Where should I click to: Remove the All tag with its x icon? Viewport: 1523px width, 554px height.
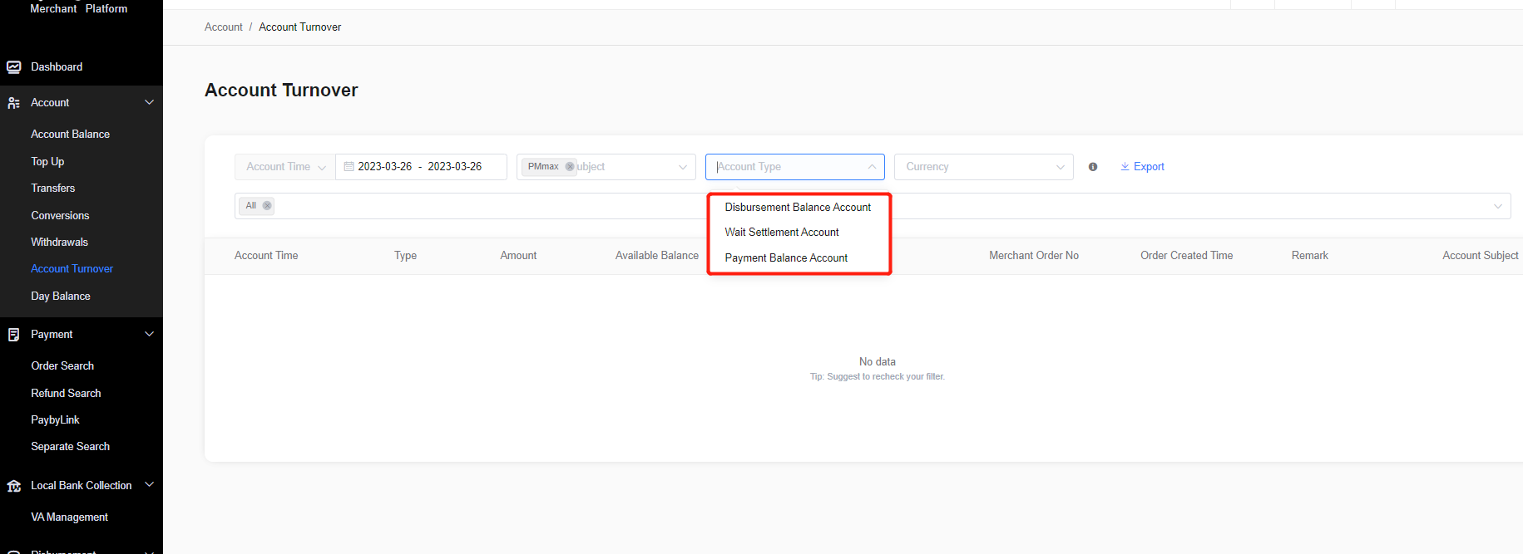click(267, 206)
